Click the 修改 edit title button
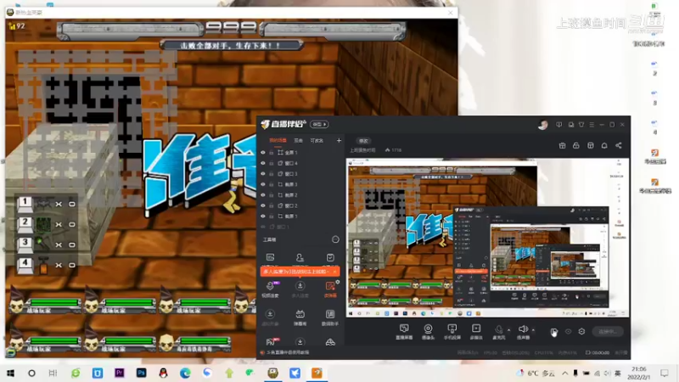 363,141
